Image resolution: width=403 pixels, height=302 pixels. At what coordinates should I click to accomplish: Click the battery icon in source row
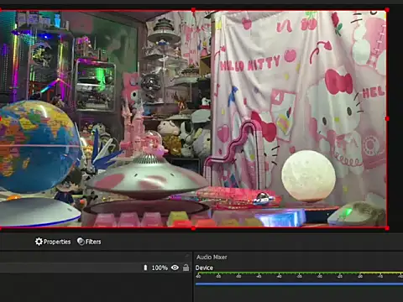(x=145, y=268)
